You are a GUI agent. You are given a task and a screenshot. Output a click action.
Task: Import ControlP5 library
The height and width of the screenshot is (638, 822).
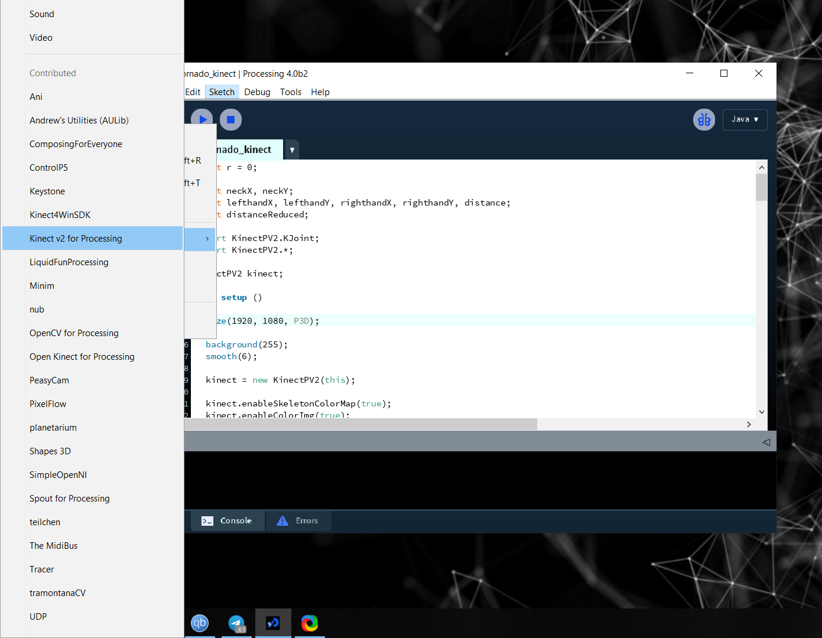point(93,168)
